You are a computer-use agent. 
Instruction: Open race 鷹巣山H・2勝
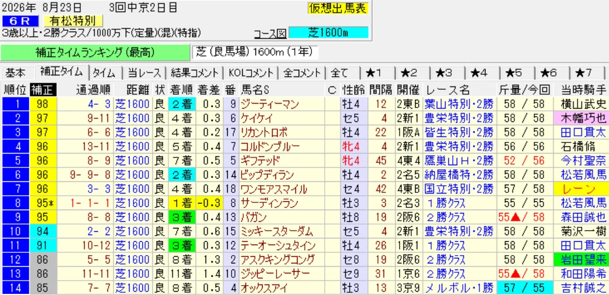coord(459,160)
